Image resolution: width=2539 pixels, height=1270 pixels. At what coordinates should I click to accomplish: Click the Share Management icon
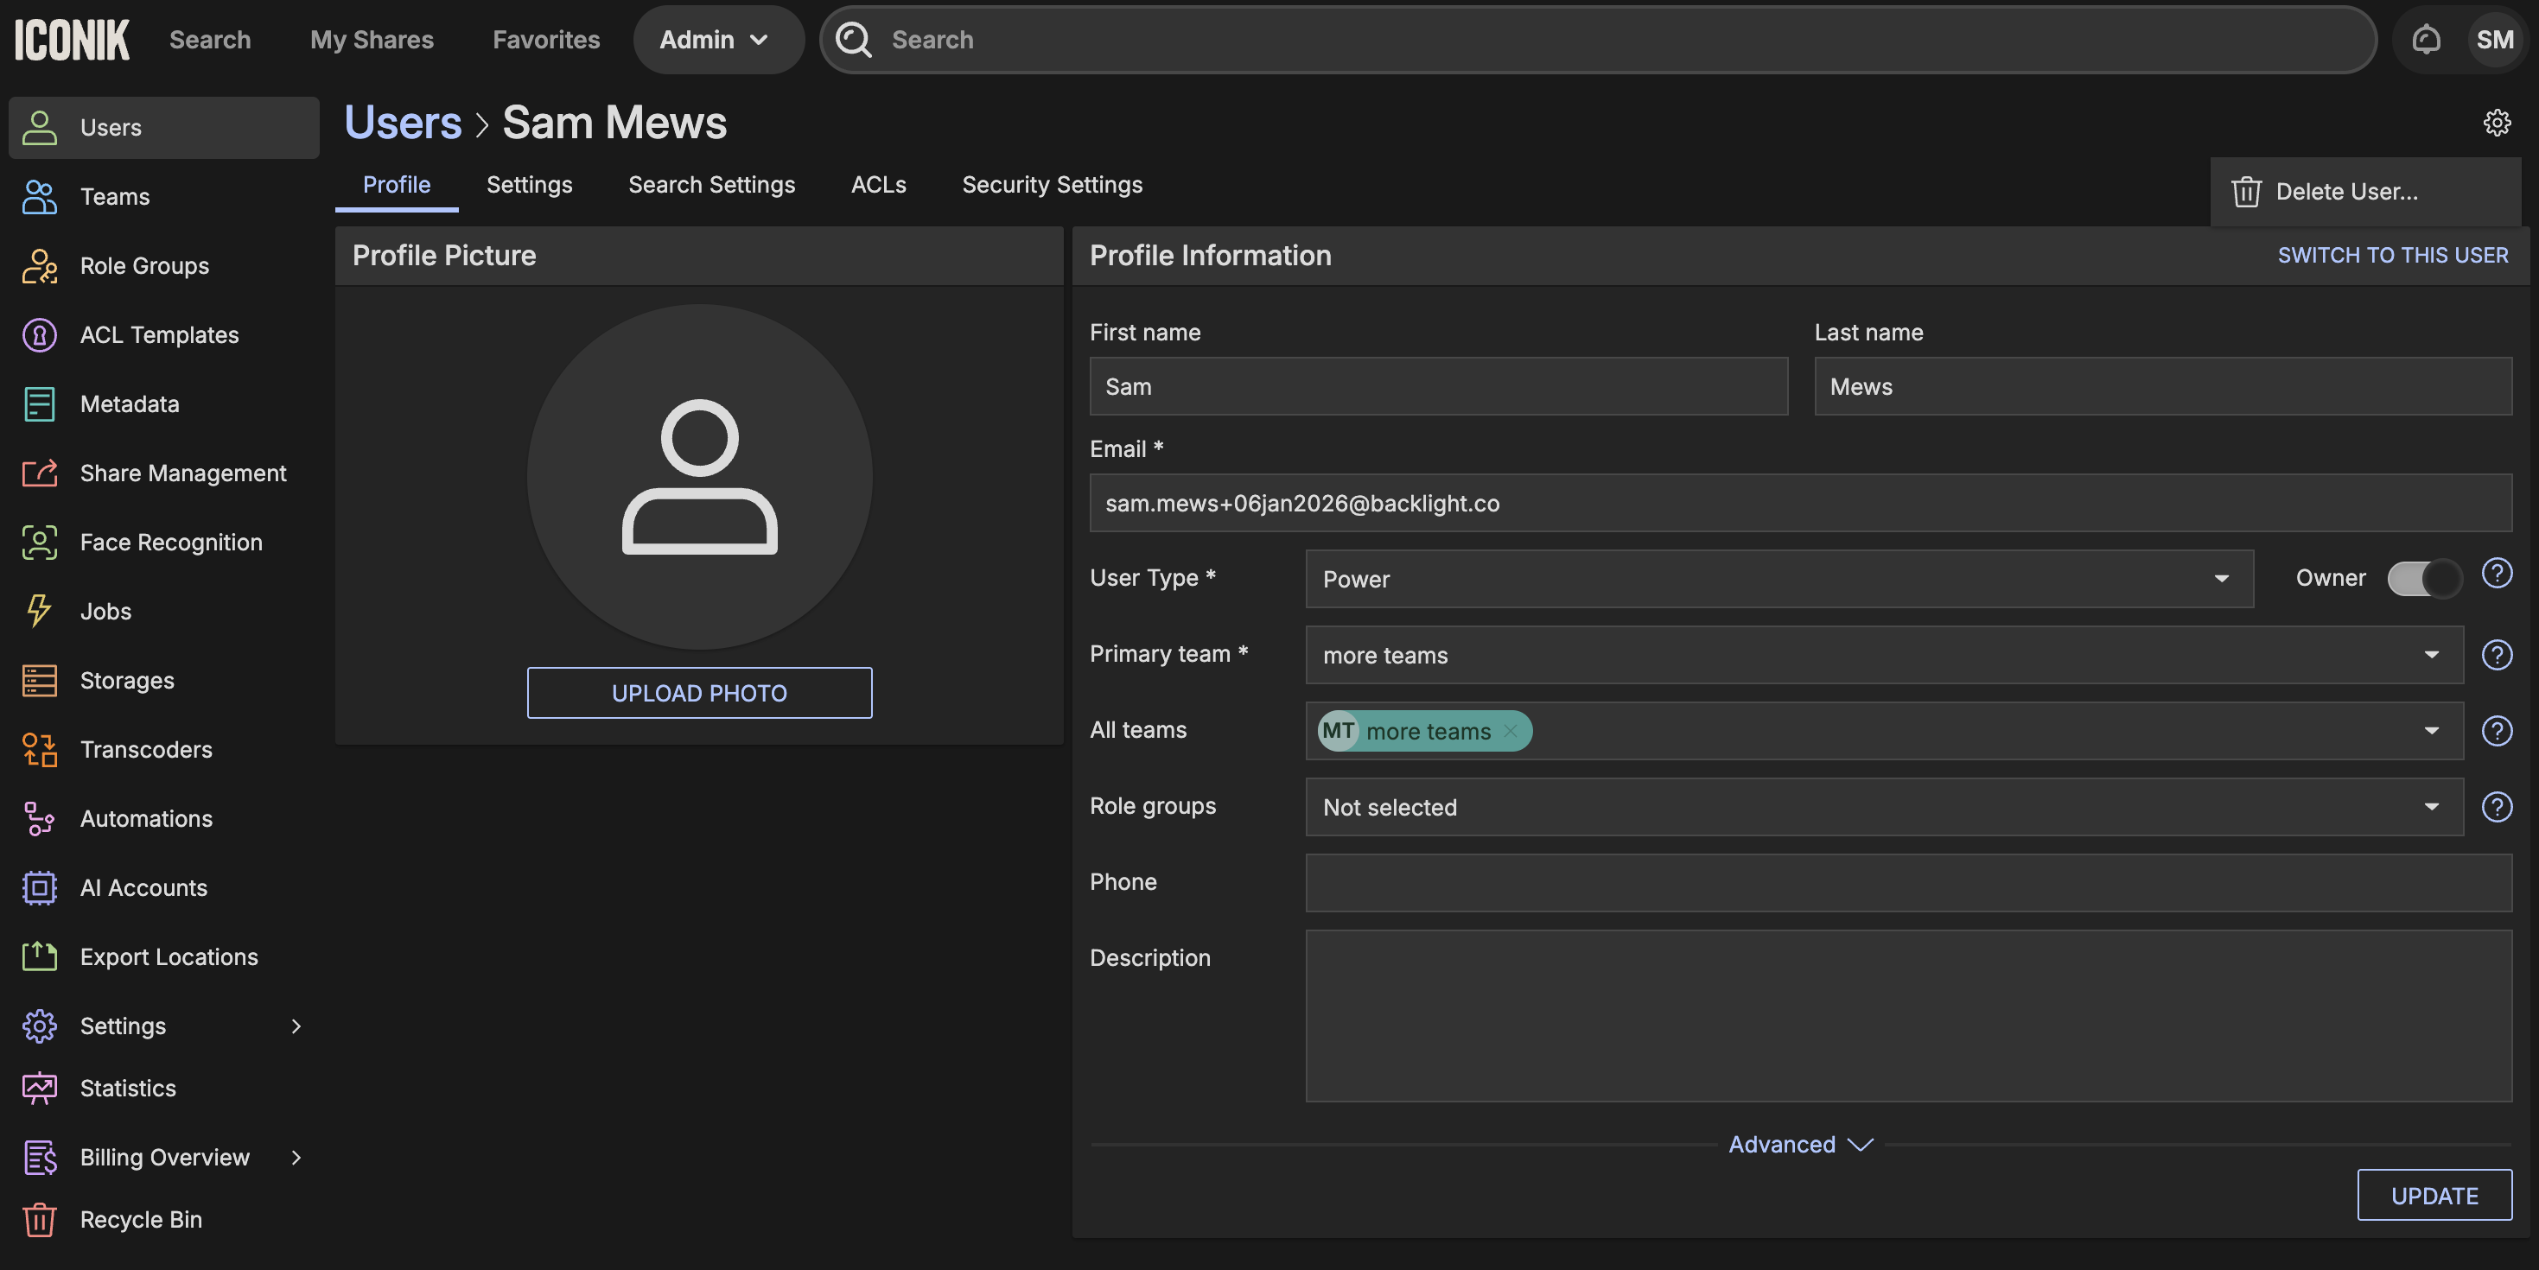coord(40,473)
